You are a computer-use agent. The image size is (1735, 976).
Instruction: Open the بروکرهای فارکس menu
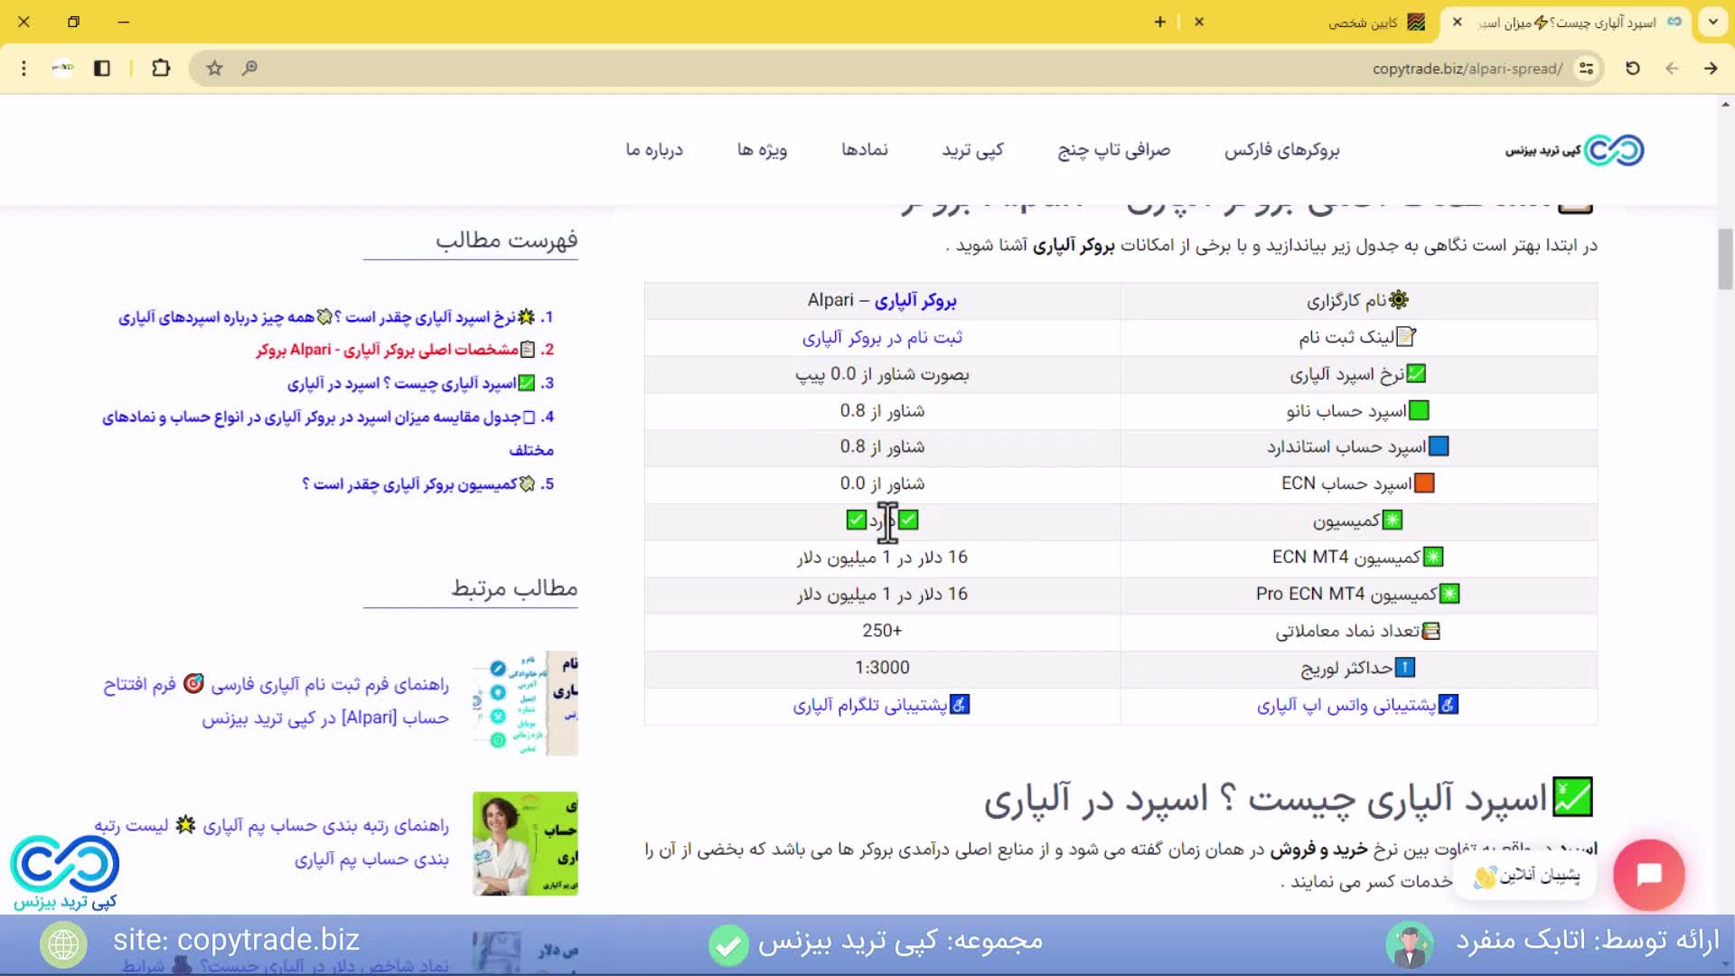coord(1281,150)
